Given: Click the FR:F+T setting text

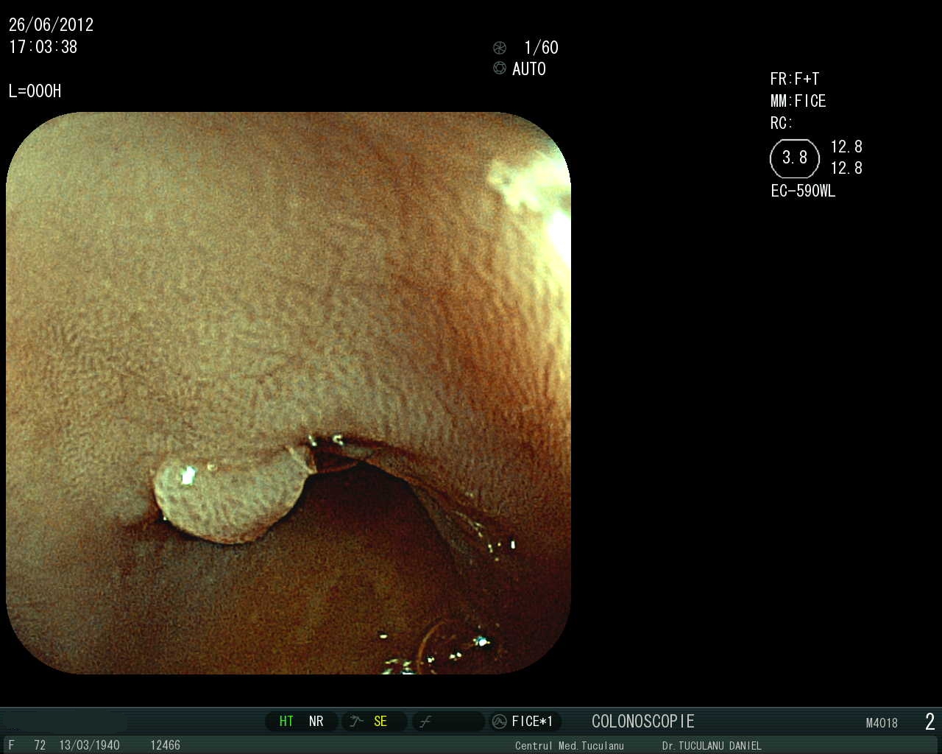Looking at the screenshot, I should coord(795,80).
